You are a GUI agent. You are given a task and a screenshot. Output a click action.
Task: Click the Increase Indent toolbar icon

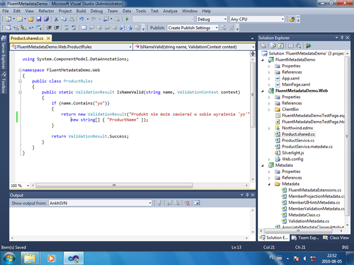(56, 28)
